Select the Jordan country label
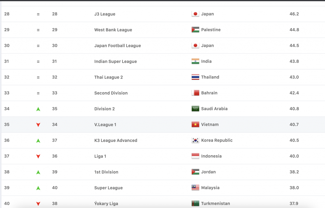Screen dimensions: 325x208 click(x=208, y=172)
